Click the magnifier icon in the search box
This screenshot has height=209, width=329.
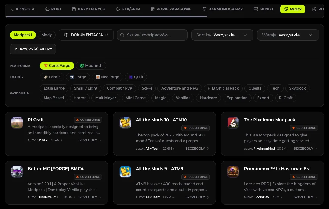(122, 35)
